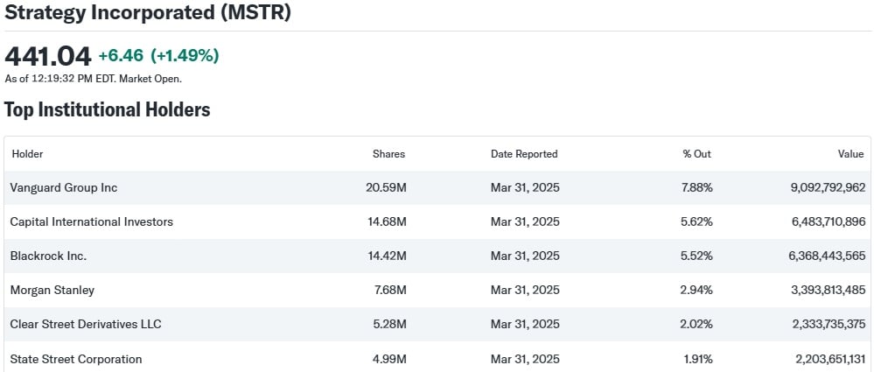
Task: Select the State Street Corporation holder
Action: (76, 358)
